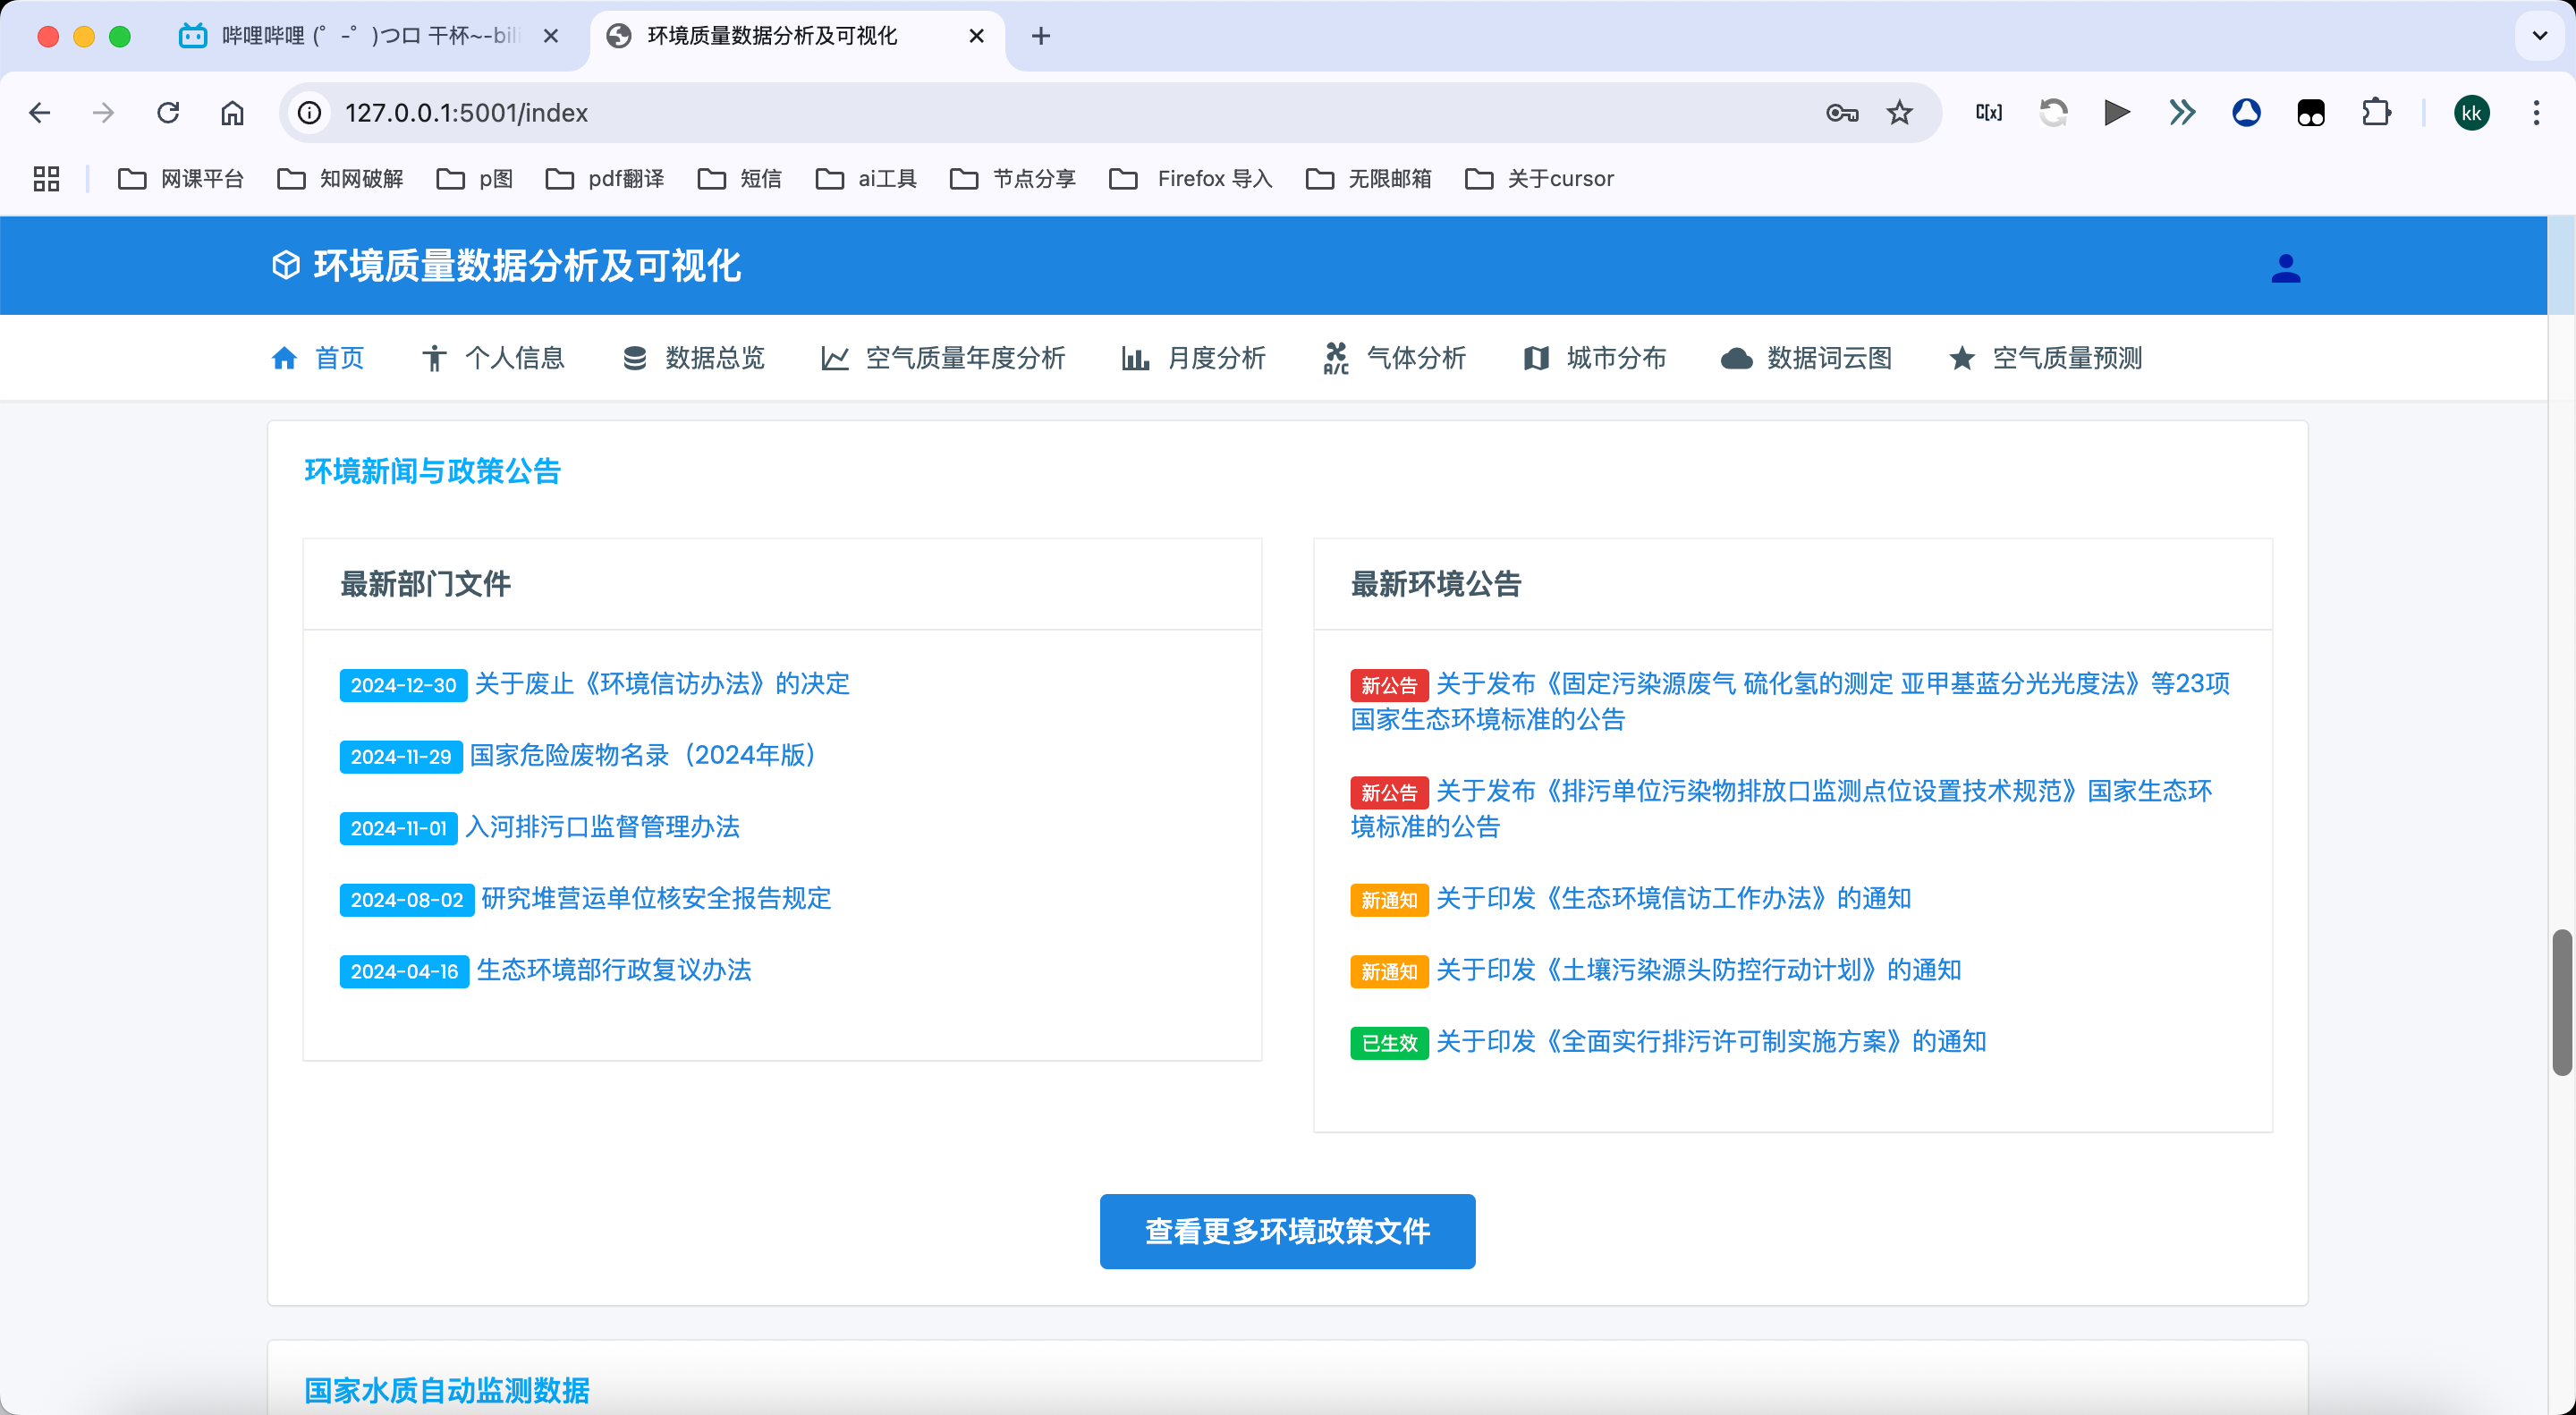
Task: Click the user profile icon in blue header
Action: click(2285, 268)
